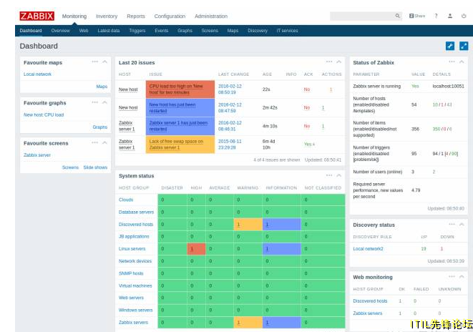The width and height of the screenshot is (473, 332).
Task: Open the Inventory main menu
Action: pyautogui.click(x=107, y=16)
